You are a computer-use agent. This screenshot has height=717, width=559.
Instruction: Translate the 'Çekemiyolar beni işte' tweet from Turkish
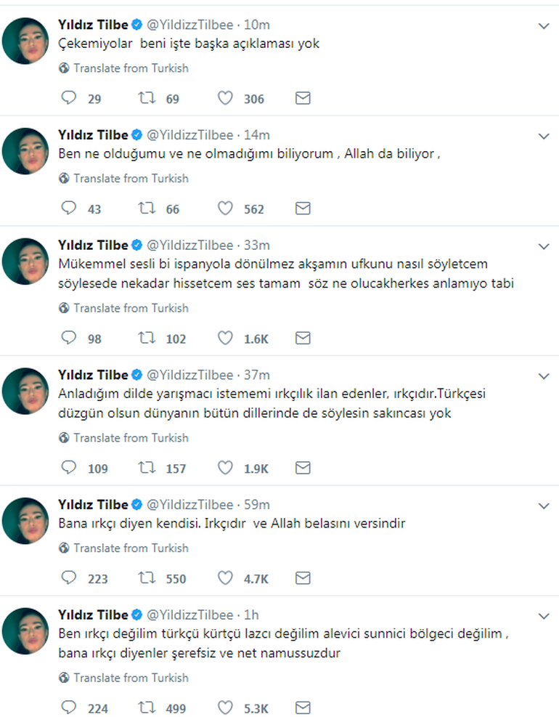(x=131, y=68)
